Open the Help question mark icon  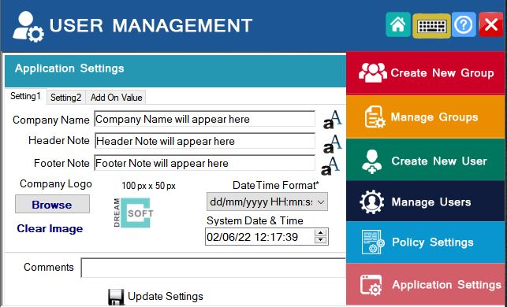(464, 25)
